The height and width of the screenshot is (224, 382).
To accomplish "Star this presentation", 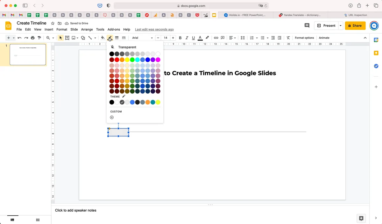I will click(53, 24).
